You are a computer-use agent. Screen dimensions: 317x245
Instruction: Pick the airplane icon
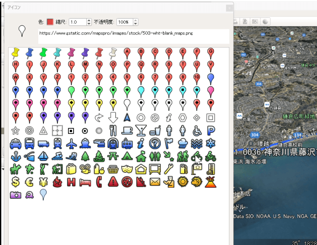click(71, 143)
